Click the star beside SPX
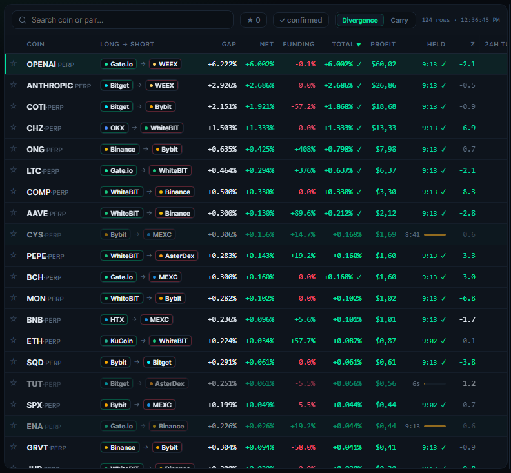Image resolution: width=511 pixels, height=473 pixels. (x=14, y=404)
